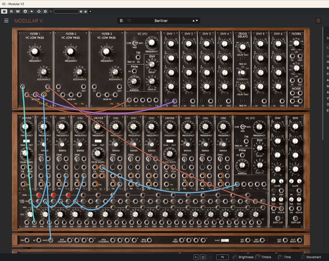Click the Berliner preset name
The height and width of the screenshot is (261, 329).
pos(161,21)
